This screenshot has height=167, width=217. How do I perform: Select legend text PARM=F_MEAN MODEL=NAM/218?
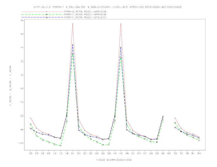pos(85,14)
